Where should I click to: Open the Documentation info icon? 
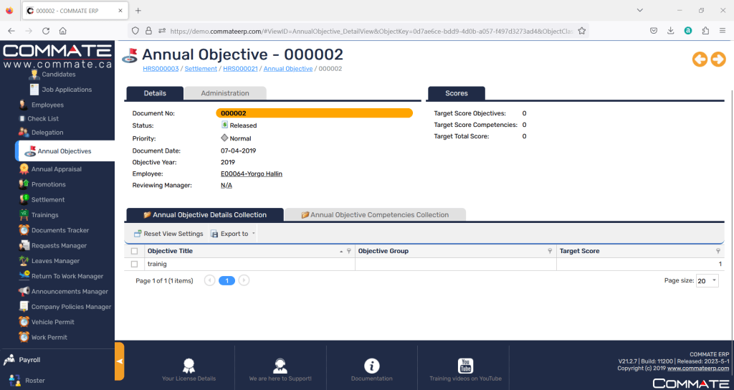[371, 366]
